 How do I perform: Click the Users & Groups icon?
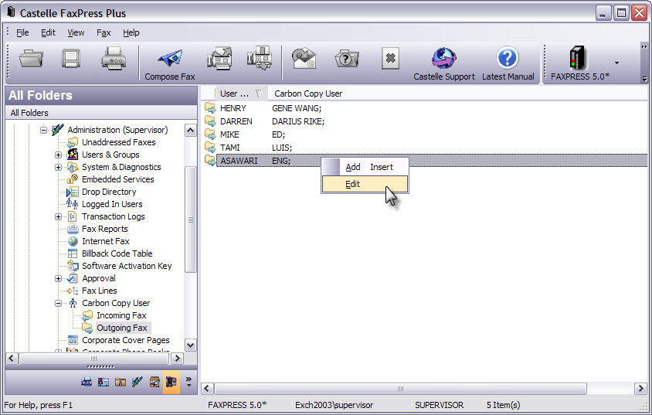pyautogui.click(x=73, y=155)
